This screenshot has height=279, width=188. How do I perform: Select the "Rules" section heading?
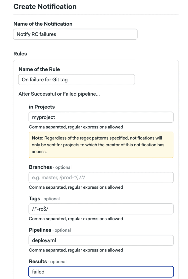(x=20, y=54)
